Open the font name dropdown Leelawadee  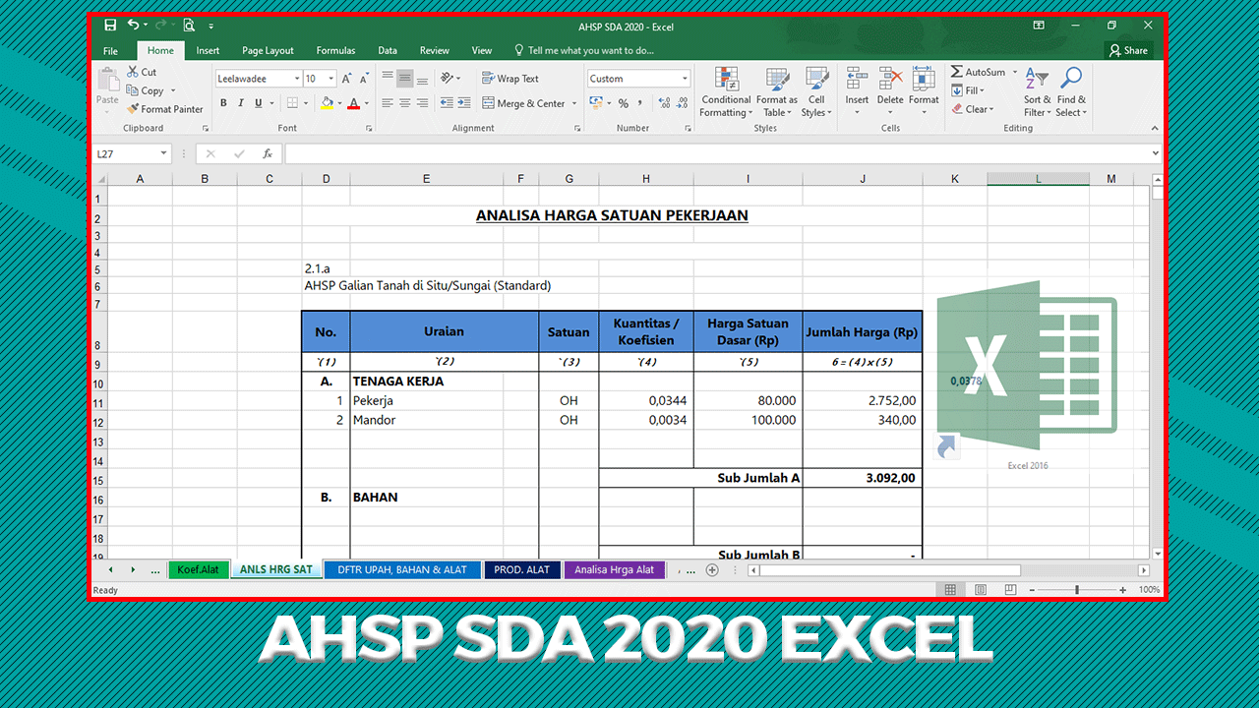coord(296,79)
